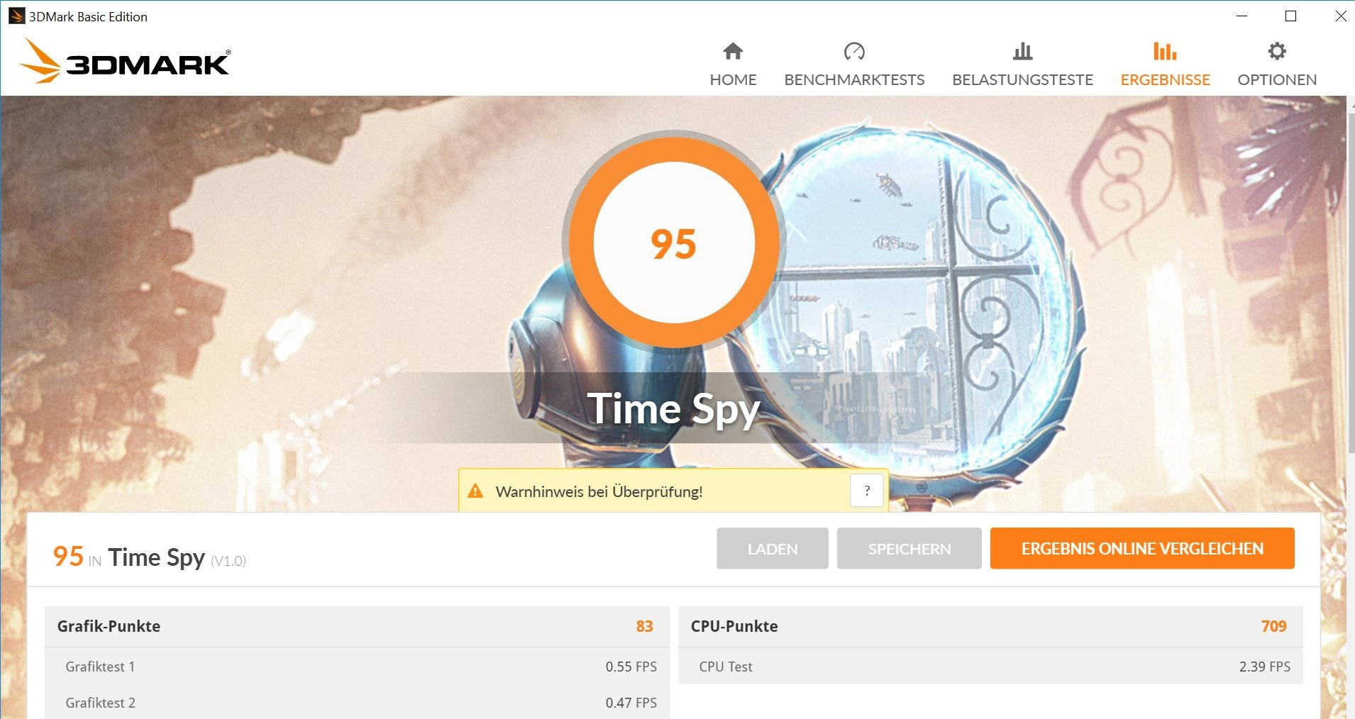Click the Time Spy banner title

point(673,408)
